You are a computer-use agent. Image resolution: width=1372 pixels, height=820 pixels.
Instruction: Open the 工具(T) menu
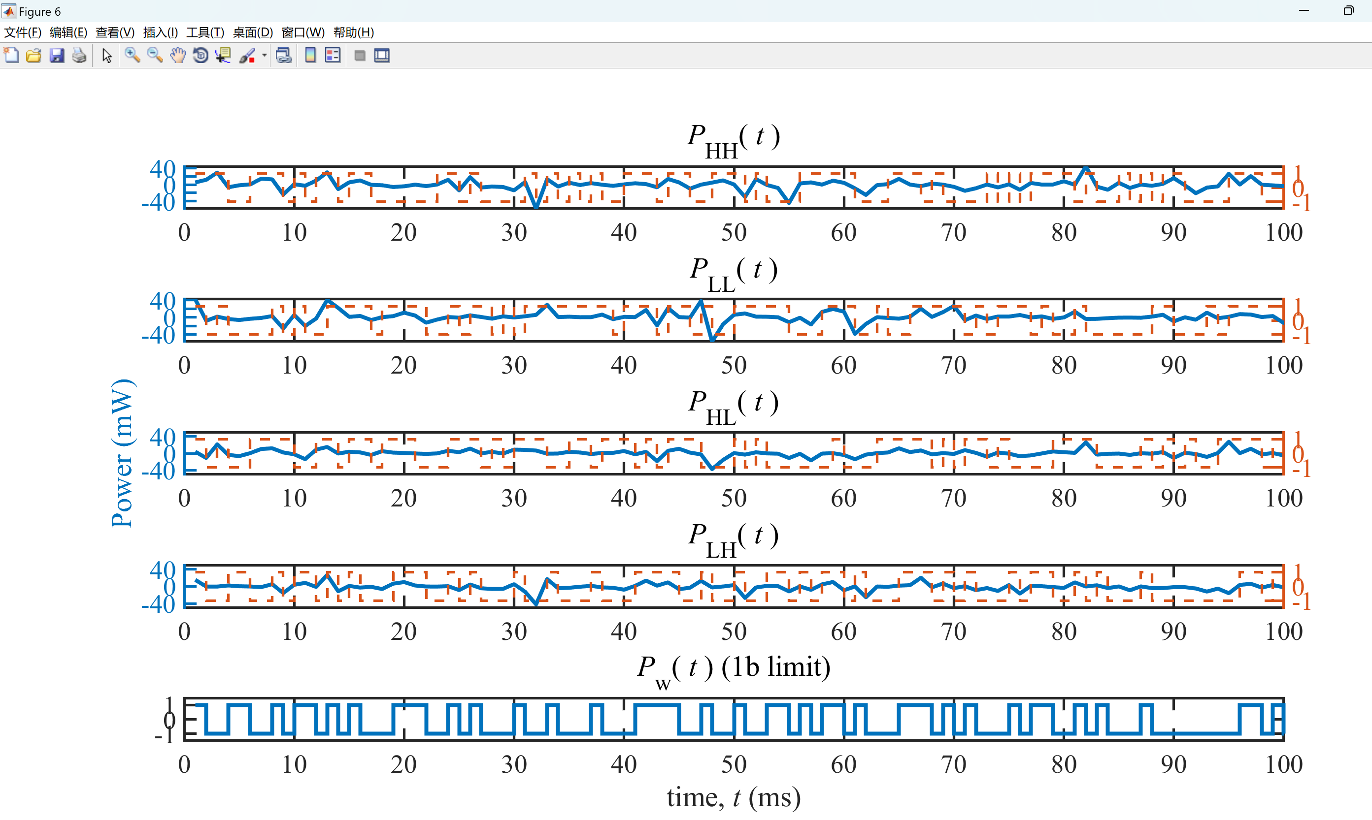pos(205,32)
